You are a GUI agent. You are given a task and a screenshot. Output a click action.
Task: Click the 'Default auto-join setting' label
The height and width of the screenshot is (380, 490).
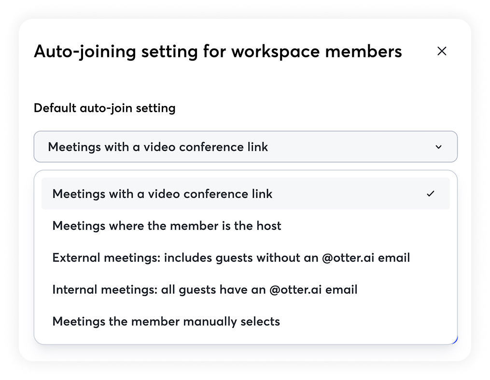pos(104,108)
